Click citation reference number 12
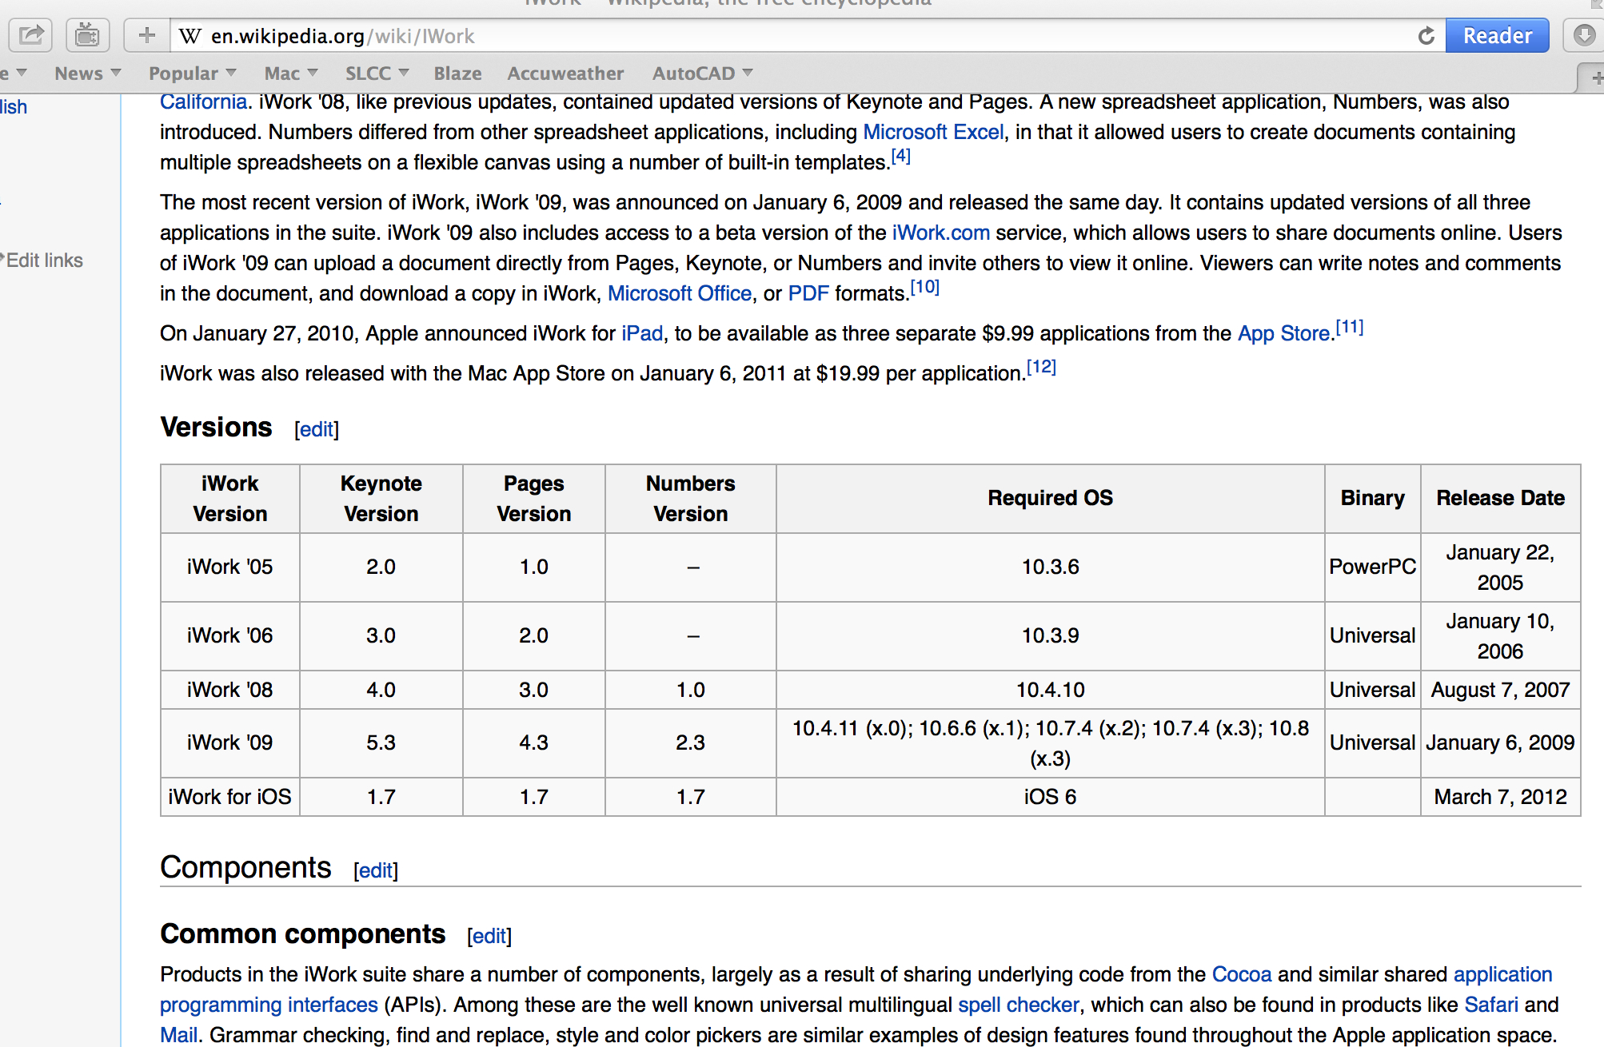The height and width of the screenshot is (1047, 1604). tap(1041, 367)
